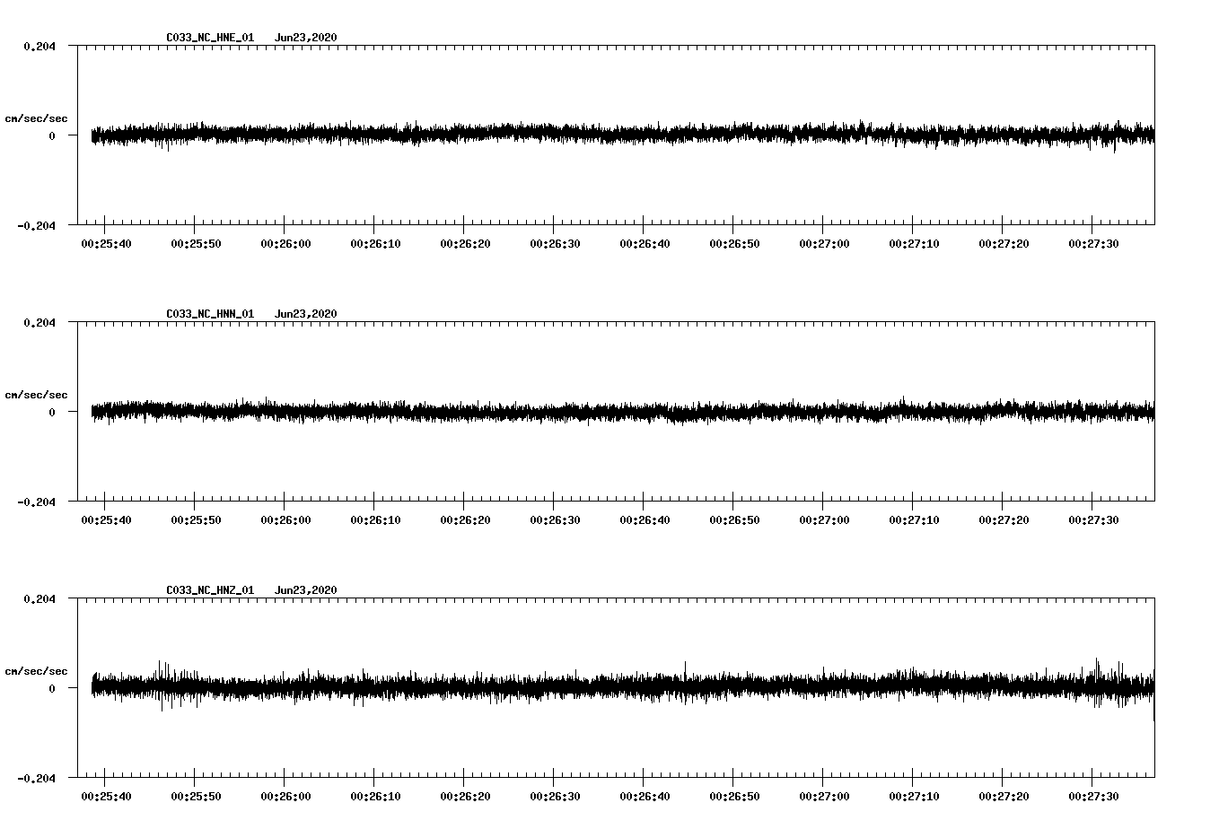This screenshot has width=1219, height=829.
Task: Click the 00:27:00 time label under the HNZ plot
Action: click(x=824, y=797)
